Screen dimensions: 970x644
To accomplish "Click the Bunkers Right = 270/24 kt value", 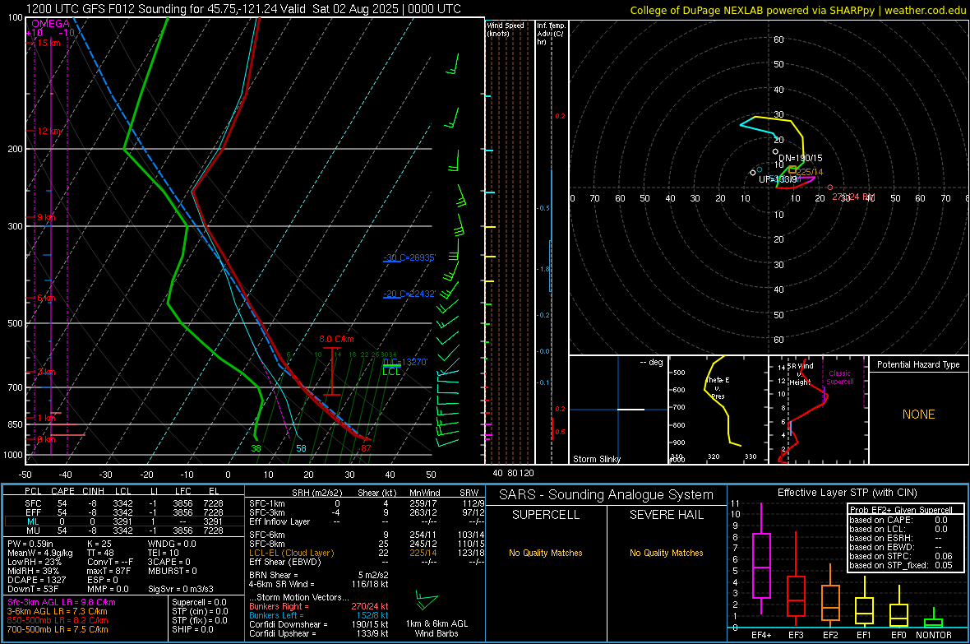I will pos(319,606).
